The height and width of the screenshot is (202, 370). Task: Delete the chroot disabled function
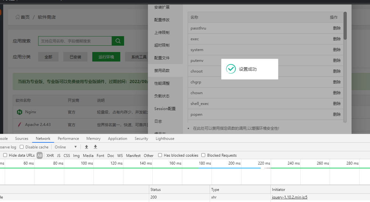(x=337, y=71)
